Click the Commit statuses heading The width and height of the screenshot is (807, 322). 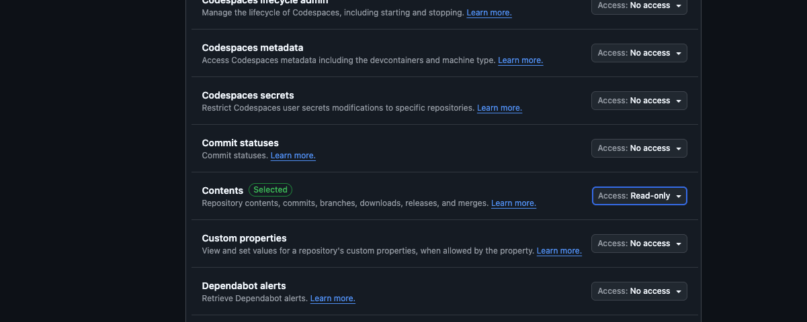tap(240, 143)
